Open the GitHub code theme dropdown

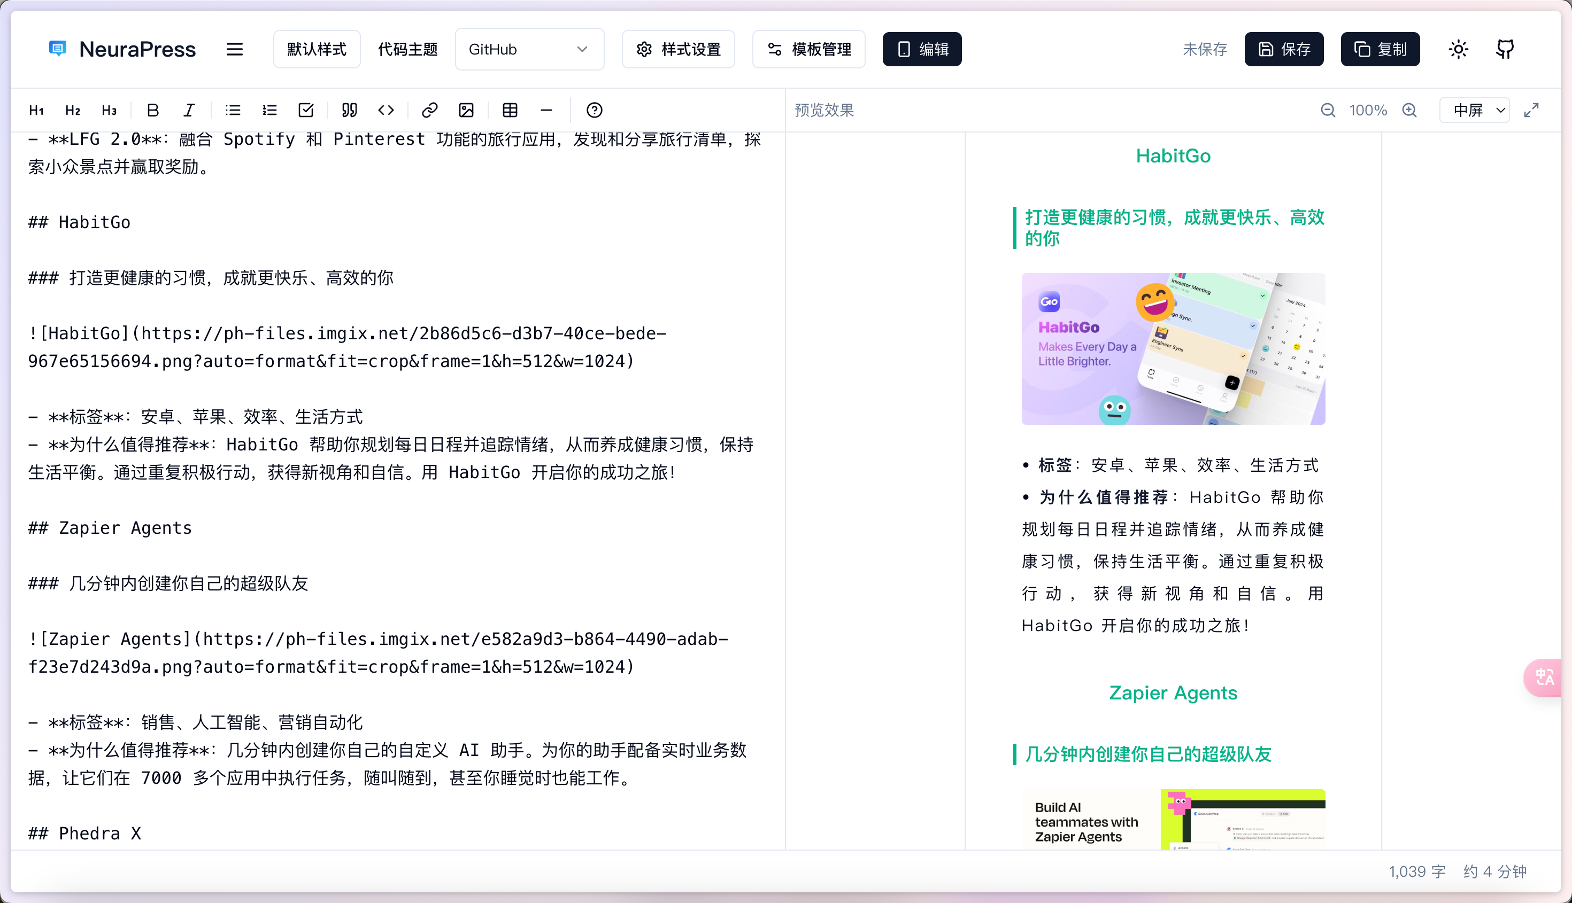529,49
